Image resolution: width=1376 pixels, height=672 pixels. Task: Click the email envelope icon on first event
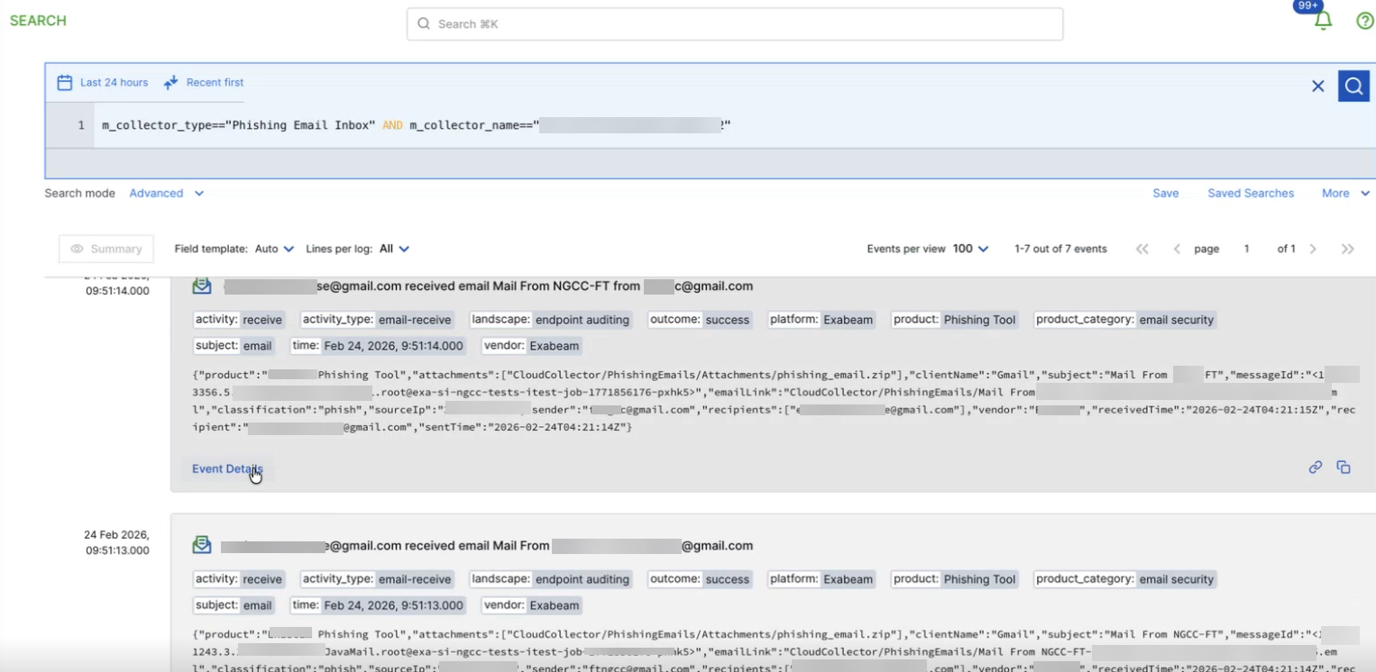[201, 284]
